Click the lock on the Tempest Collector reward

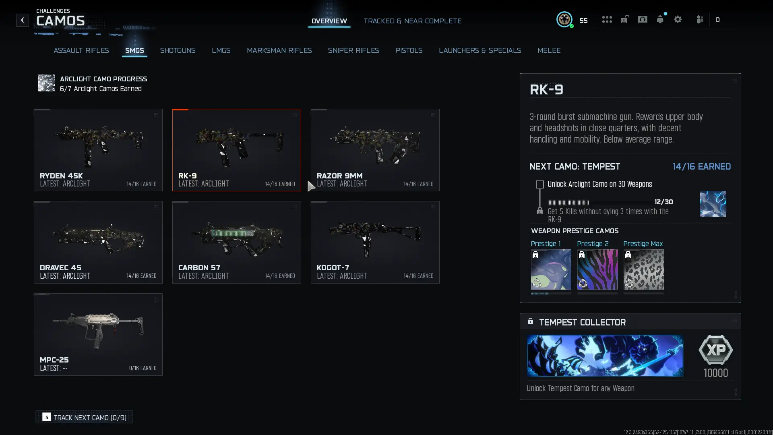coord(530,321)
